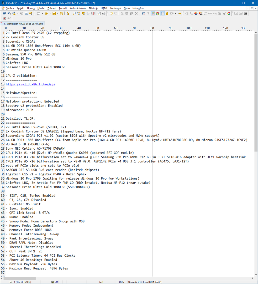Expand the Open file dropdown arrow
Screen dimensions: 258x284
pos(50,13)
